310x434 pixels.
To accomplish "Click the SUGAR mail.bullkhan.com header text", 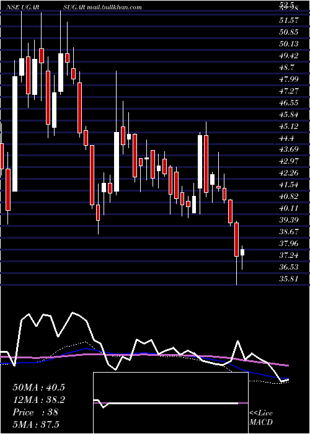I will pyautogui.click(x=102, y=7).
